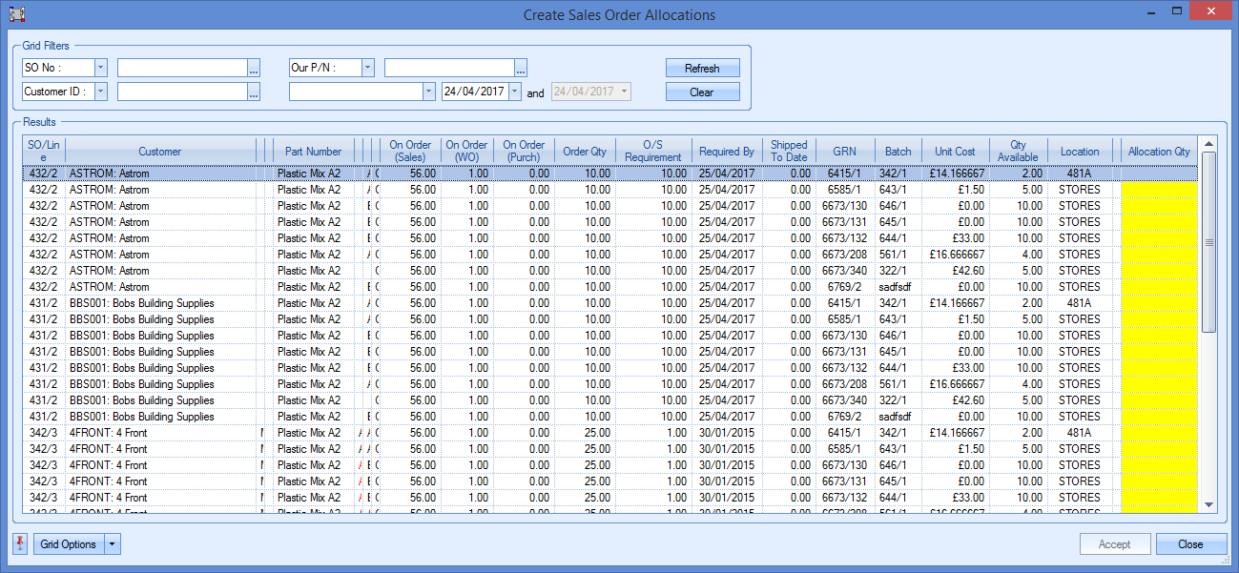Sort by the Unit Cost column header
Screen dimensions: 1239x573
pyautogui.click(x=955, y=152)
